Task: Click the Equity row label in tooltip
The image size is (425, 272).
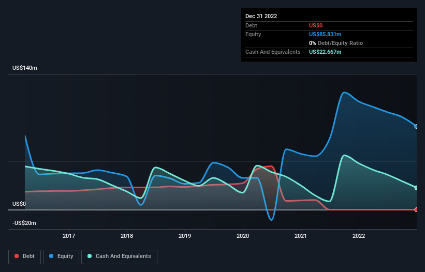Action: click(x=253, y=34)
